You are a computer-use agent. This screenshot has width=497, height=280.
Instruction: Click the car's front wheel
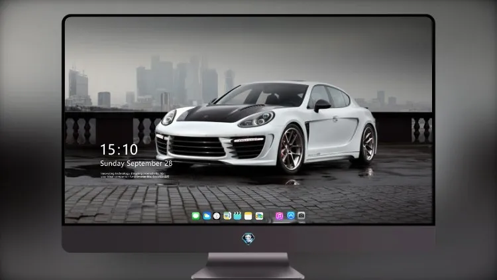point(292,149)
